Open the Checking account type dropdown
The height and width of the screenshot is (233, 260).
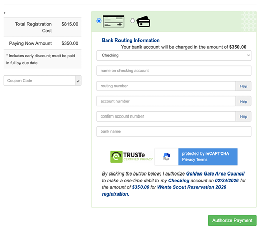(174, 55)
